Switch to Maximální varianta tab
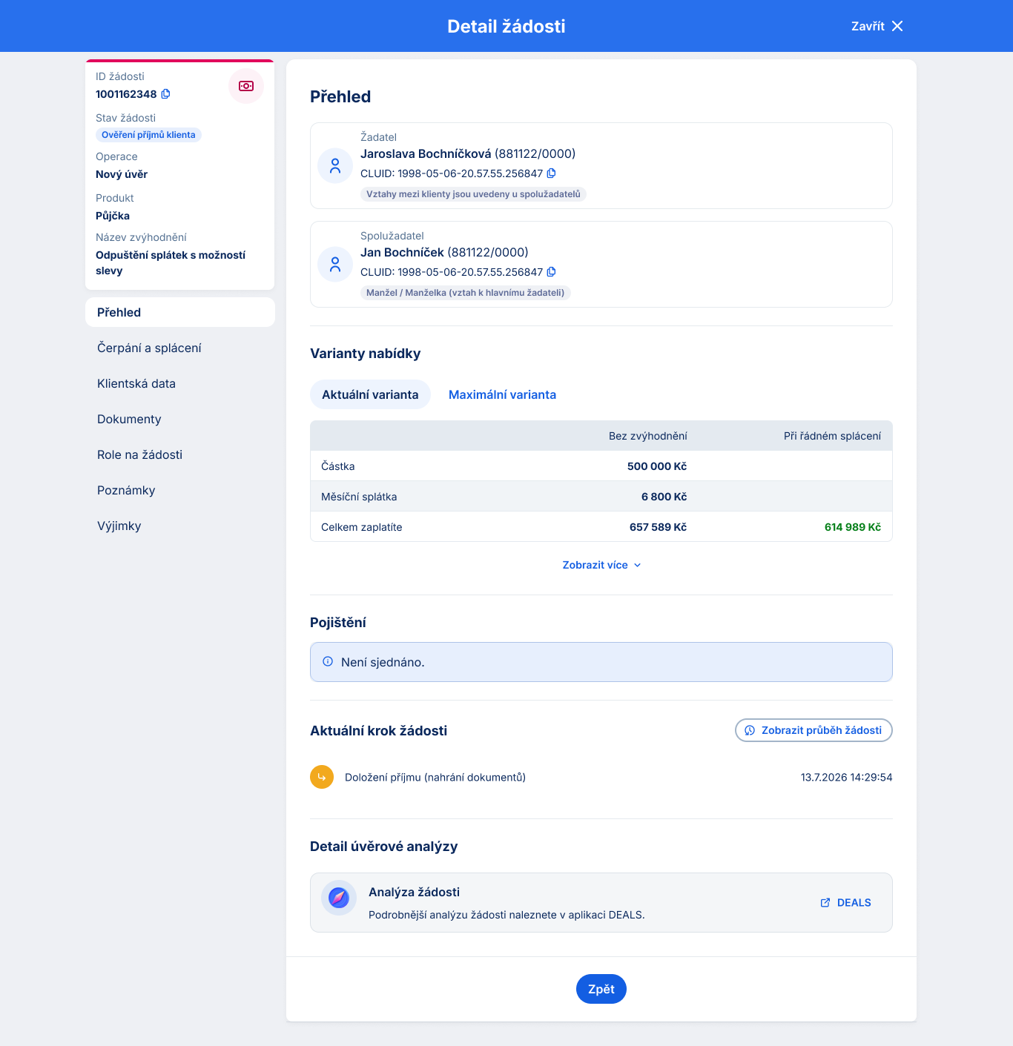This screenshot has width=1013, height=1046. pyautogui.click(x=502, y=394)
